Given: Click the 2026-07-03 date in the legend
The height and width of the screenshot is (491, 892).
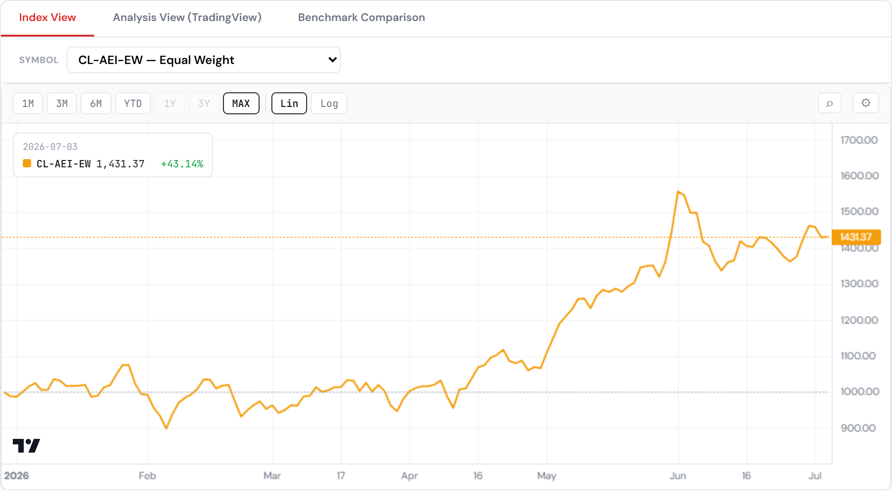Looking at the screenshot, I should click(50, 147).
